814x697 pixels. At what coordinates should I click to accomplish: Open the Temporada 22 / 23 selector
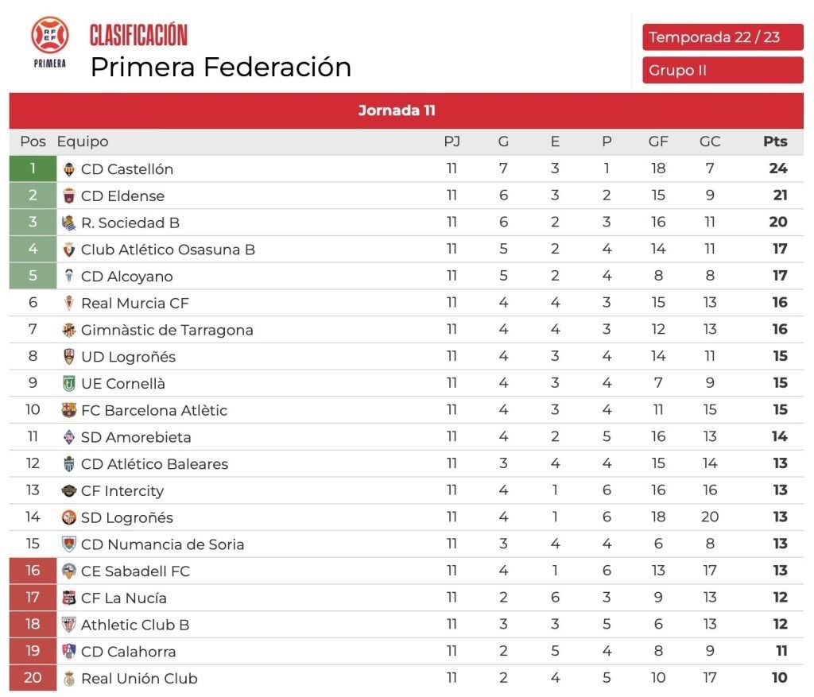[x=723, y=37]
